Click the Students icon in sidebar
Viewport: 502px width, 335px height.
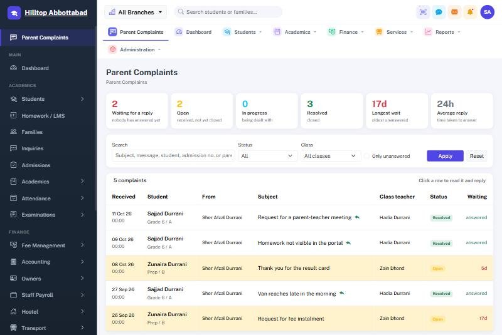coord(13,99)
